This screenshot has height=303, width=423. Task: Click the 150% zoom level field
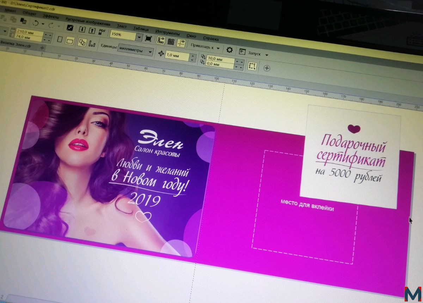click(x=122, y=35)
